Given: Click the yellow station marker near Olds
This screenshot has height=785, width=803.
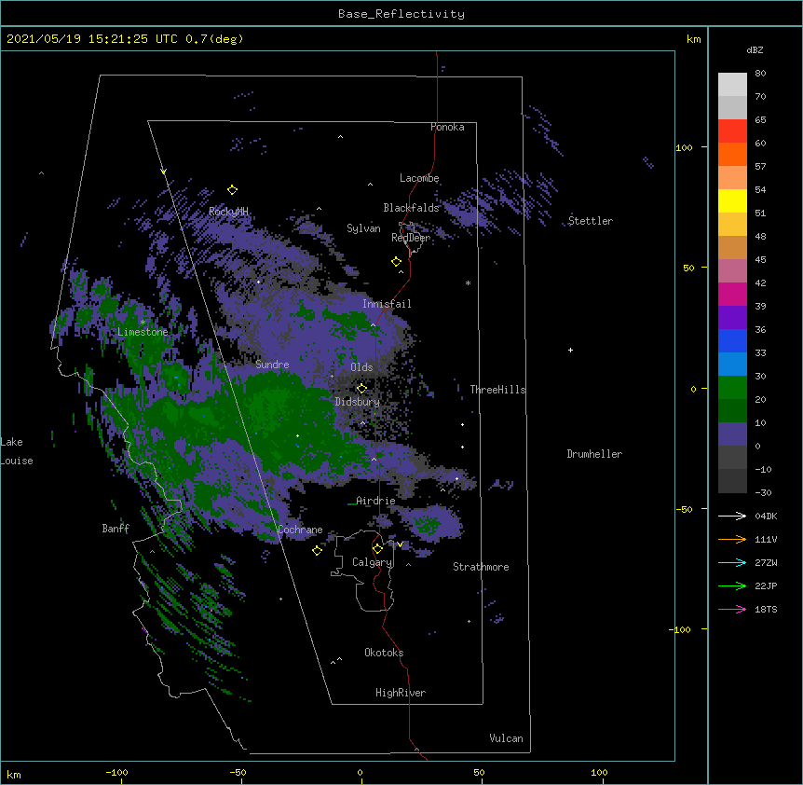Looking at the screenshot, I should 361,388.
